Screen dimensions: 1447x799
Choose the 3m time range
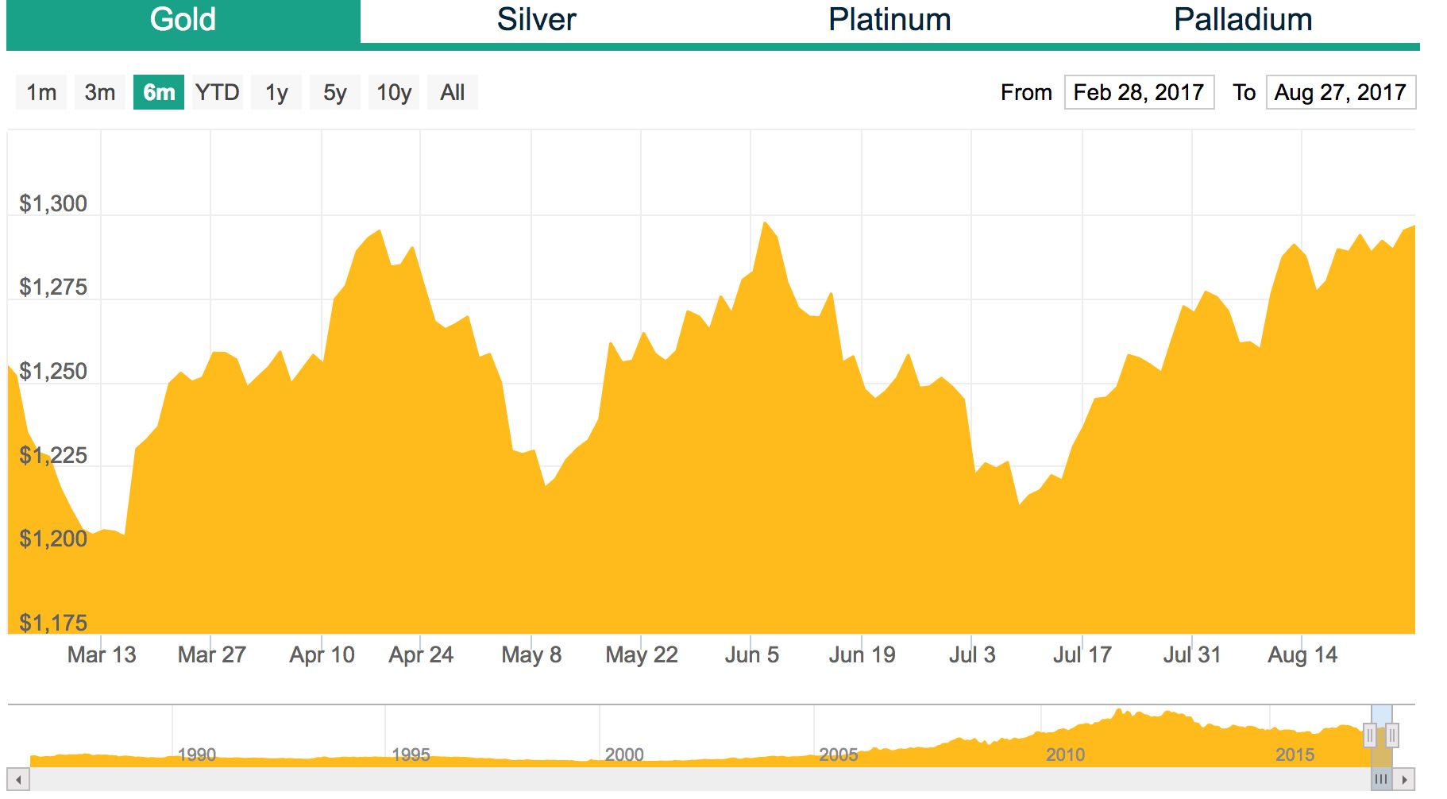click(100, 92)
